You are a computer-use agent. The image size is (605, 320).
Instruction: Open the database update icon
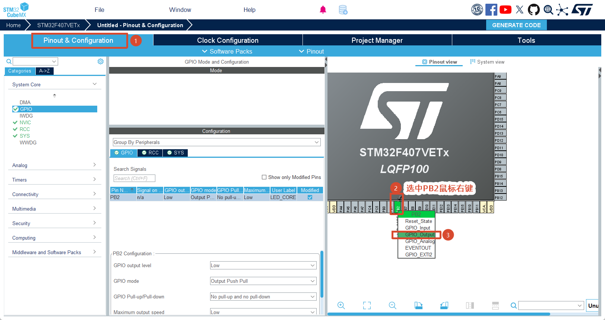coord(343,10)
